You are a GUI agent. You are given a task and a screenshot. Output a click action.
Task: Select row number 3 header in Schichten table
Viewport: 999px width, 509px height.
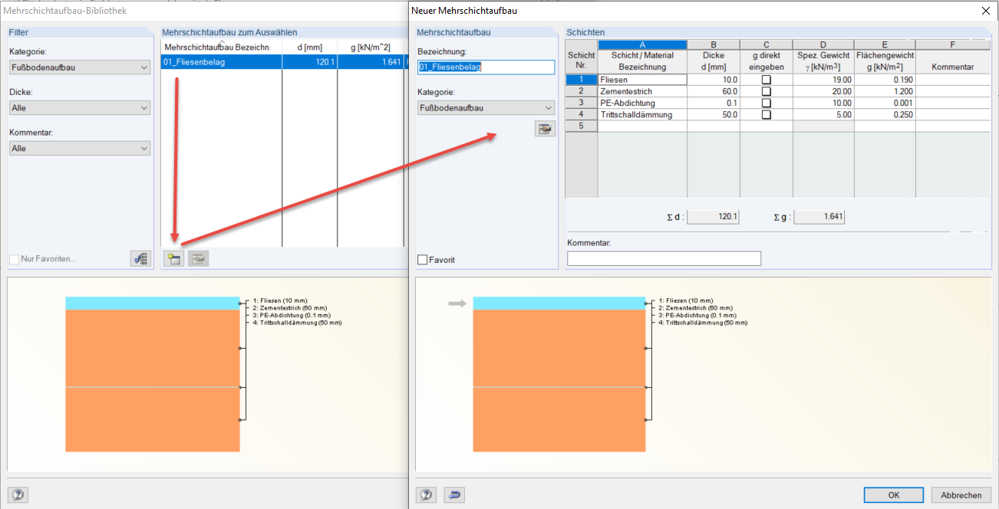pyautogui.click(x=582, y=103)
